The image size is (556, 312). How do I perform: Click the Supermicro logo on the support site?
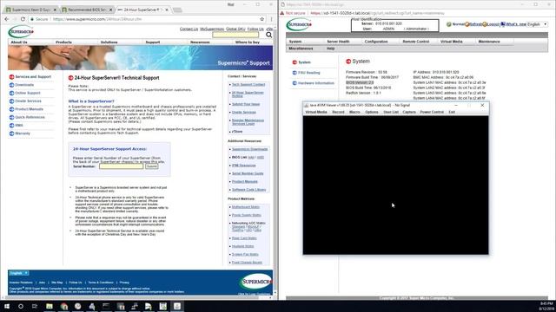point(21,32)
